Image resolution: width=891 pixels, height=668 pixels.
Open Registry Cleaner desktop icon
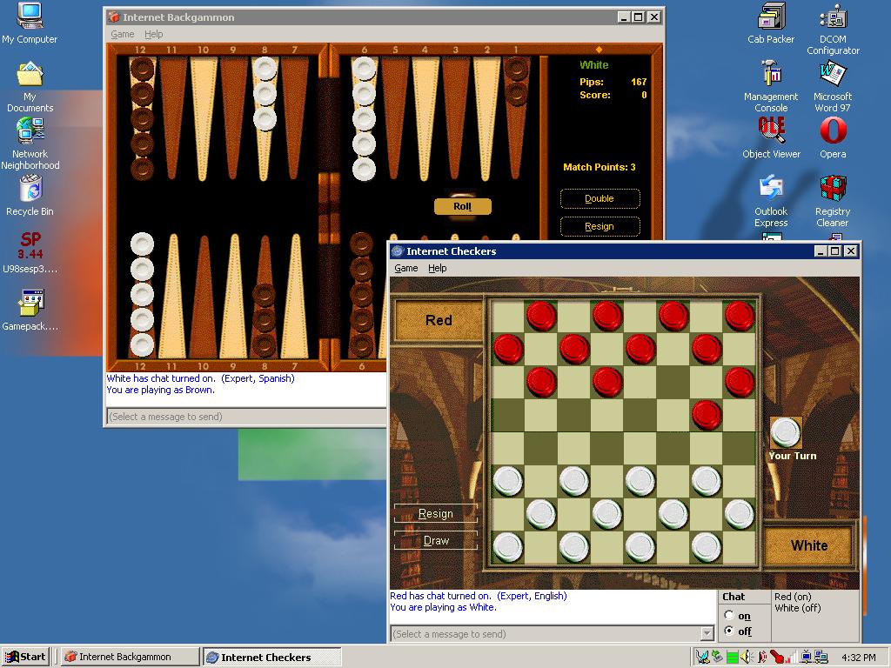tap(833, 189)
